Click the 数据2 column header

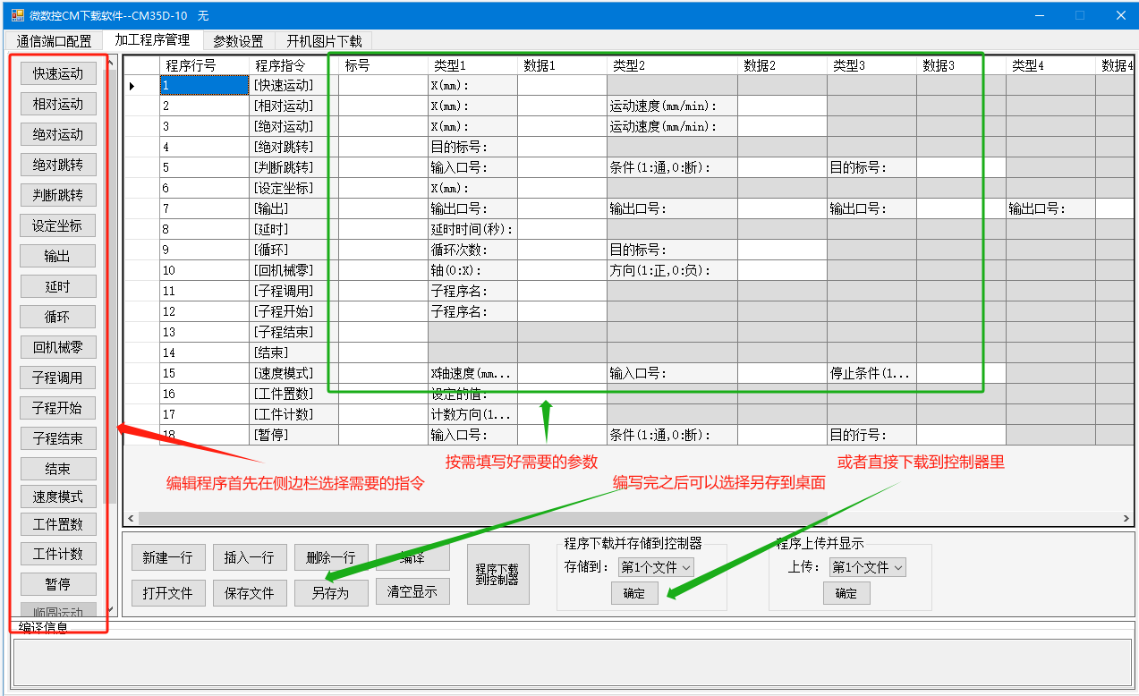point(783,65)
